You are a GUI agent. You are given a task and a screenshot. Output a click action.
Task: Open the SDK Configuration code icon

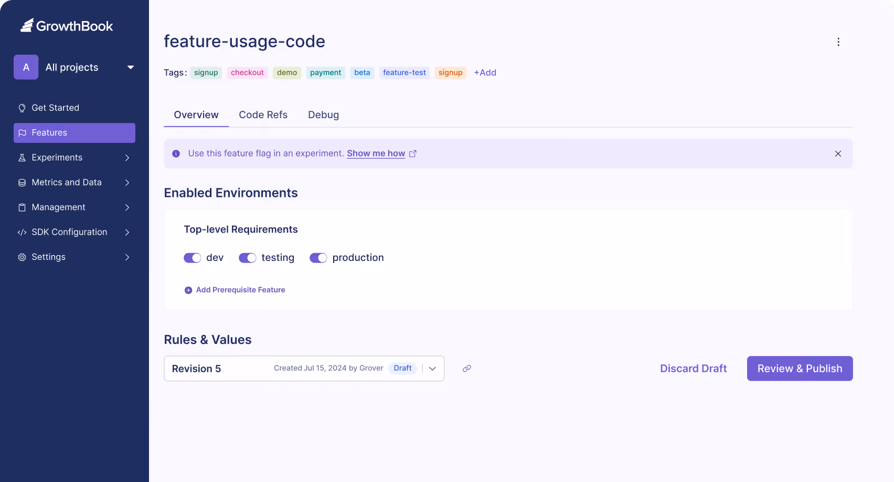tap(22, 232)
